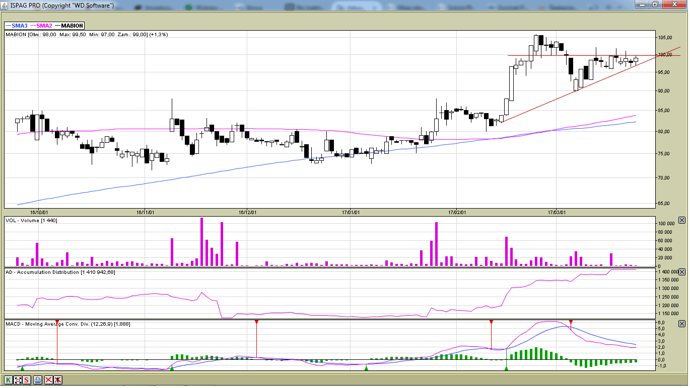Click the first red MACD sell marker
690x388 pixels.
57,322
